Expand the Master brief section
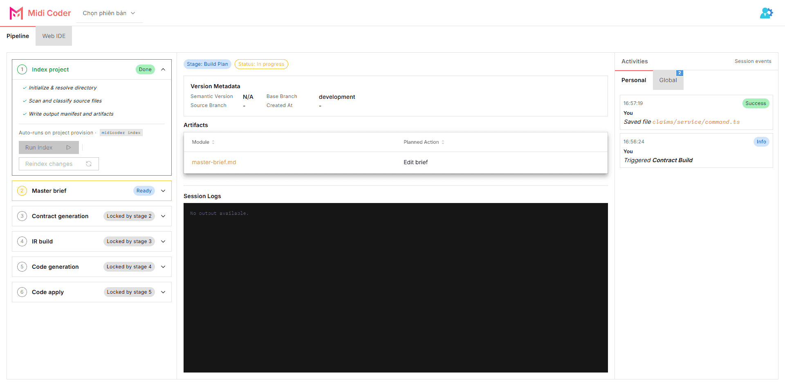The image size is (785, 386). [163, 191]
